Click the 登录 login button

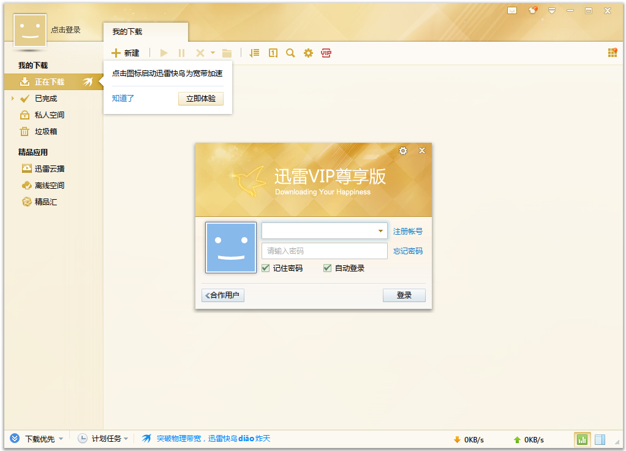point(404,295)
